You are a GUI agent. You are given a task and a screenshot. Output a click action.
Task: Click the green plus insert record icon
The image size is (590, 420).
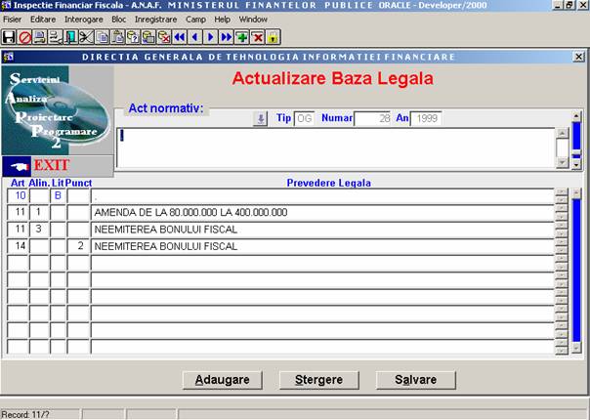tap(241, 37)
